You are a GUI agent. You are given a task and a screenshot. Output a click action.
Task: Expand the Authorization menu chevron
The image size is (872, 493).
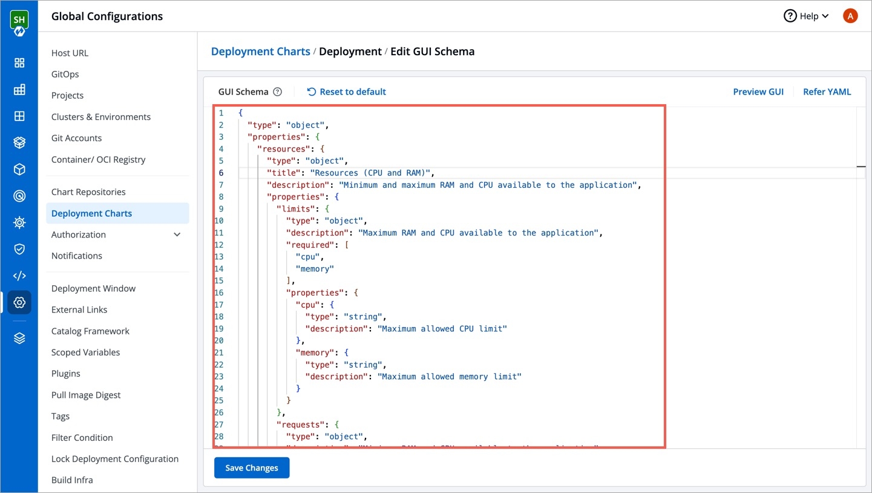click(x=177, y=235)
